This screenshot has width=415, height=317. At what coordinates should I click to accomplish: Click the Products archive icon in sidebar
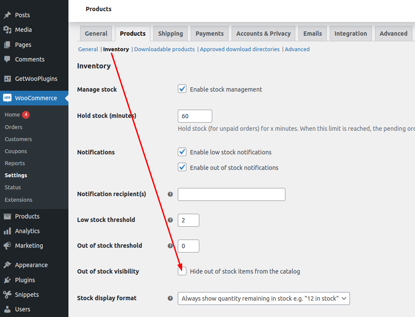point(7,216)
